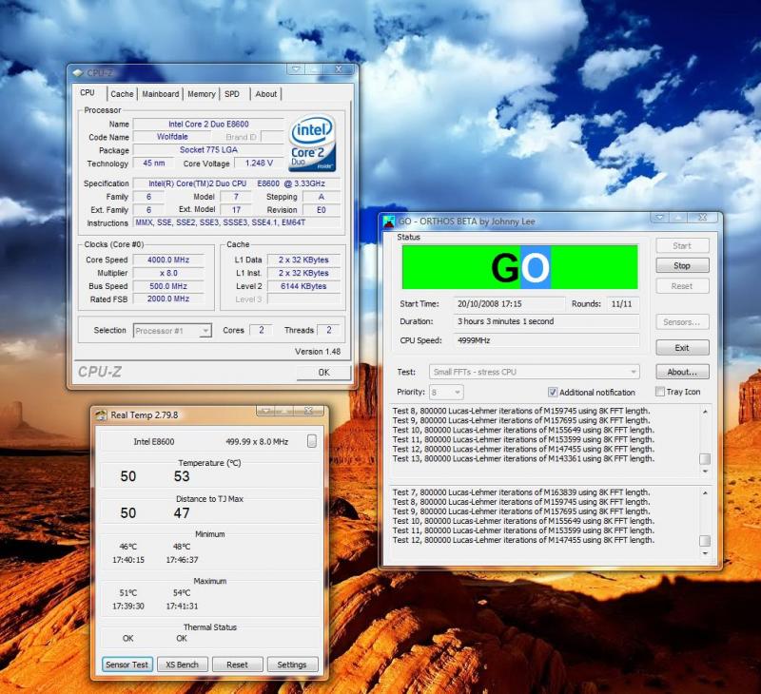The height and width of the screenshot is (694, 761).
Task: Click the Minimum temperature 46°C reading
Action: point(128,547)
